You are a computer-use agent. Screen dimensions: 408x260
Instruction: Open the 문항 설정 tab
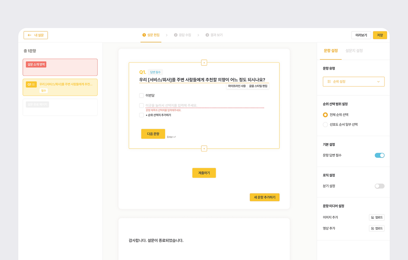(331, 51)
